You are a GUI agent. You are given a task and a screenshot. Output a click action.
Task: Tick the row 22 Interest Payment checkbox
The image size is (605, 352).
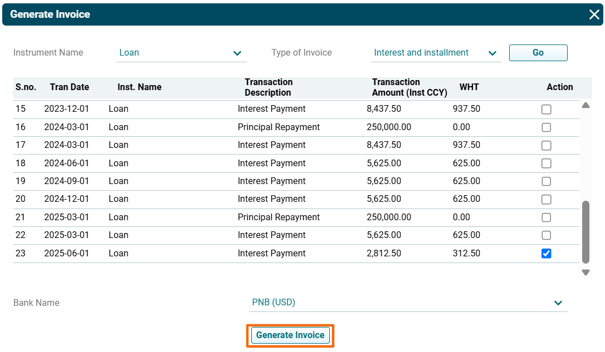[x=547, y=235]
